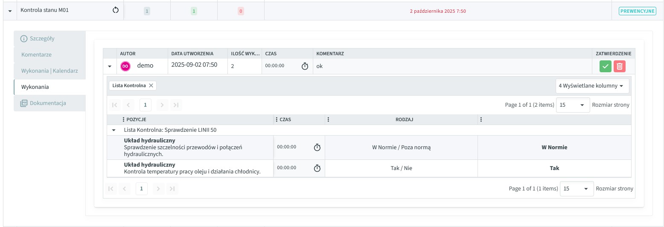Click stopwatch icon in demo execution row
This screenshot has height=227, width=664.
(x=305, y=66)
